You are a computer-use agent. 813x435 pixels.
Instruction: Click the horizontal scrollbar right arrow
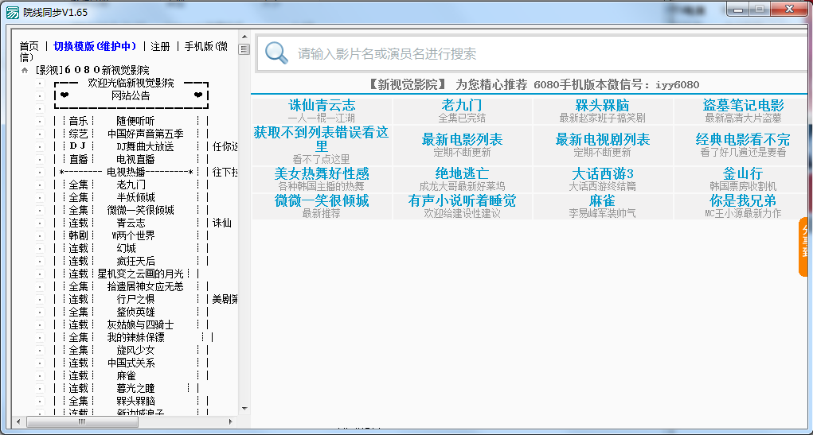pyautogui.click(x=232, y=421)
